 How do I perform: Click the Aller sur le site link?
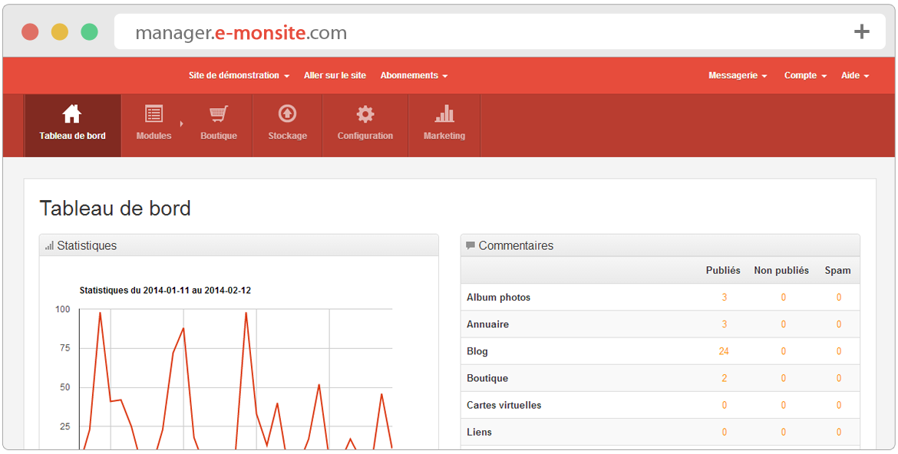335,76
